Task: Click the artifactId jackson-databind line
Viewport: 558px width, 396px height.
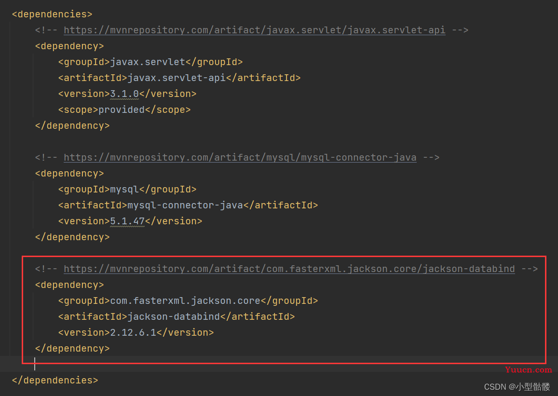Action: [x=176, y=317]
